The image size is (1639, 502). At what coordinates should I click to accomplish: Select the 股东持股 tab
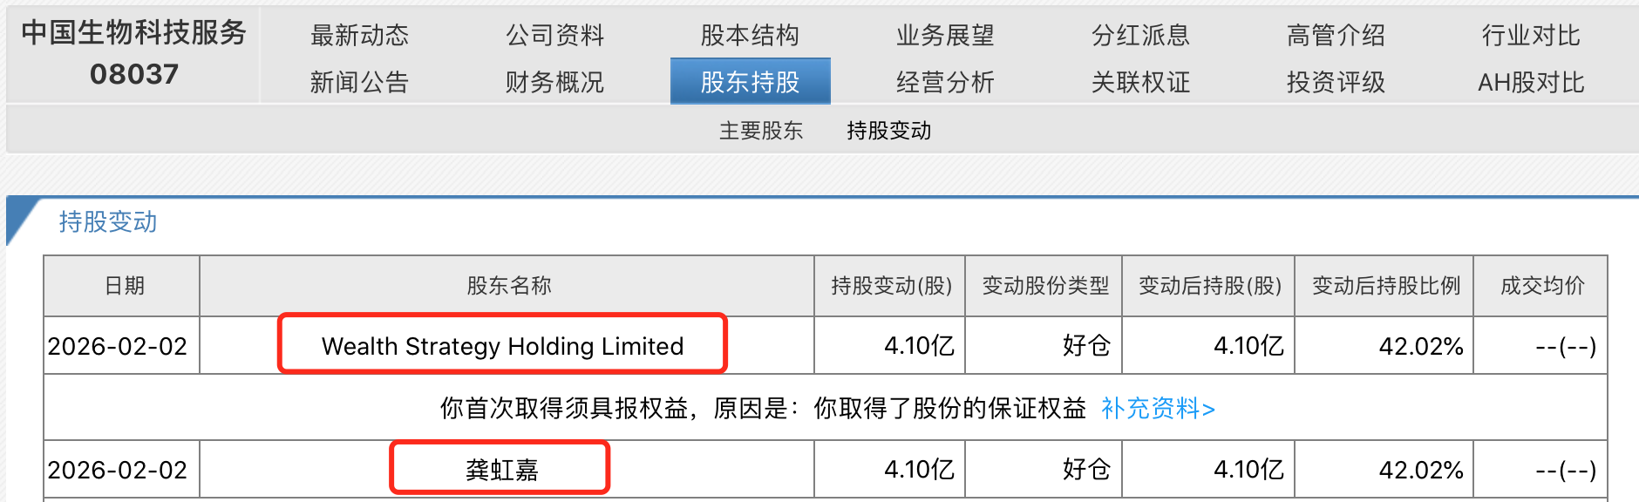click(x=750, y=82)
